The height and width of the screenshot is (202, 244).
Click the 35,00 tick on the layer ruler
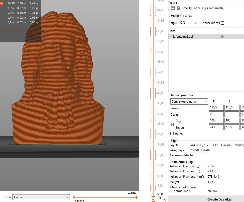coord(161,124)
